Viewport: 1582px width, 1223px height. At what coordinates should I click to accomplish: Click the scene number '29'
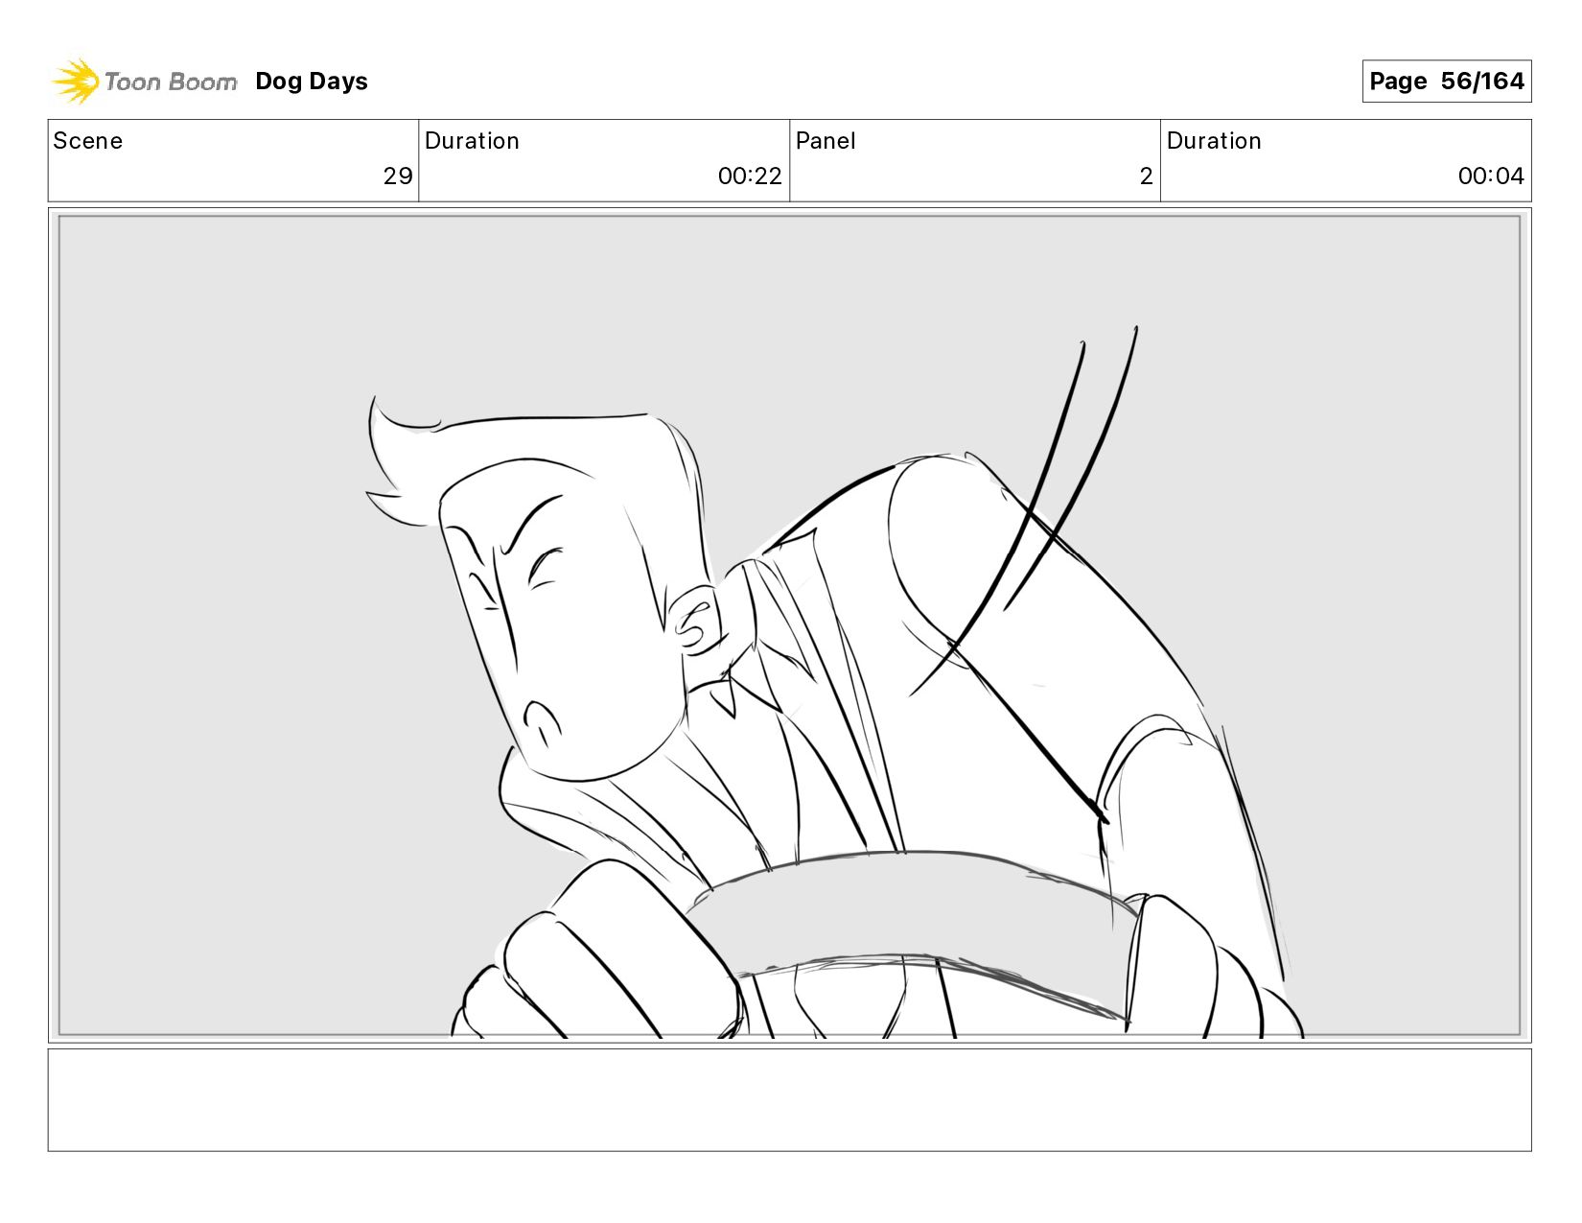click(398, 176)
